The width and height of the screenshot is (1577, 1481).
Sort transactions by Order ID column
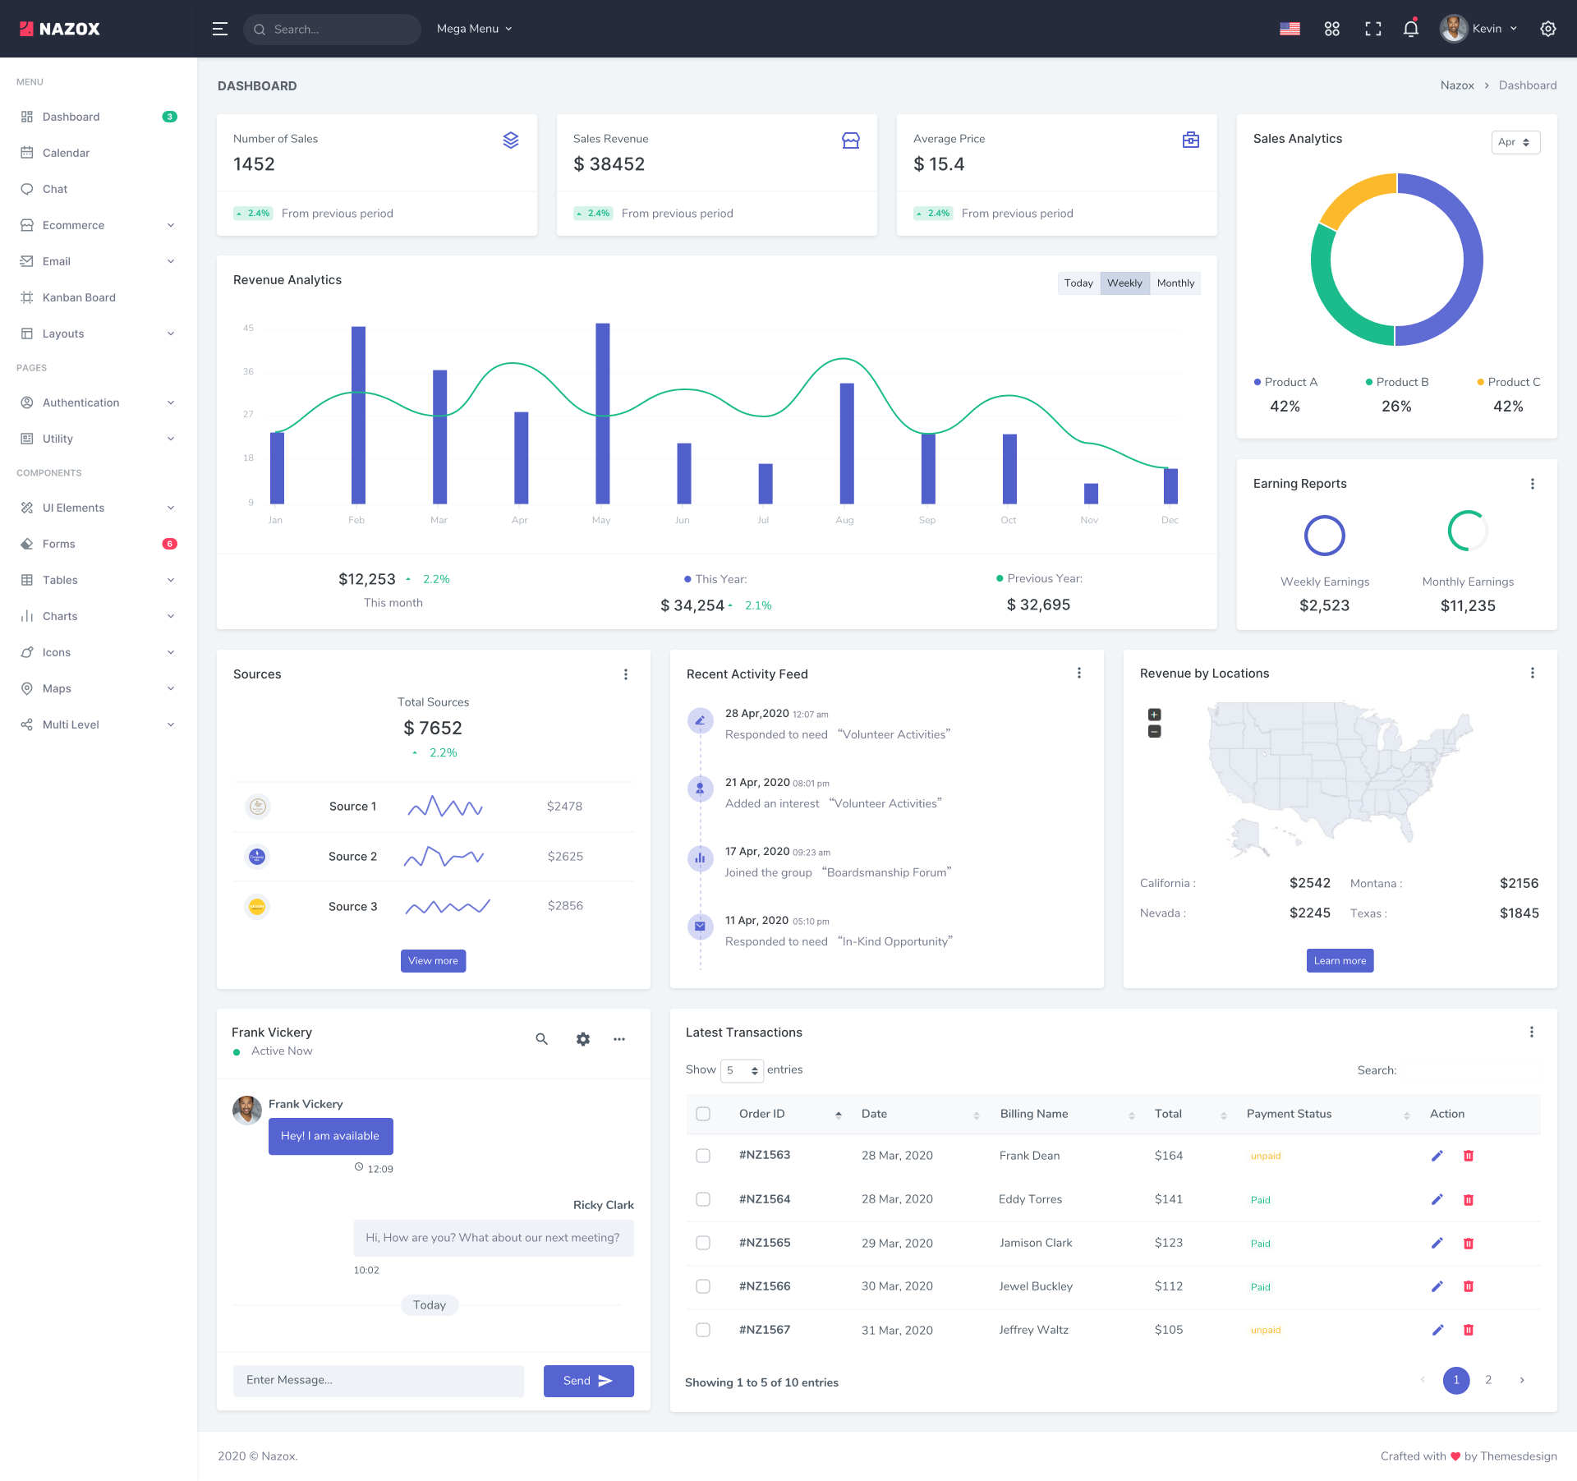coord(790,1114)
